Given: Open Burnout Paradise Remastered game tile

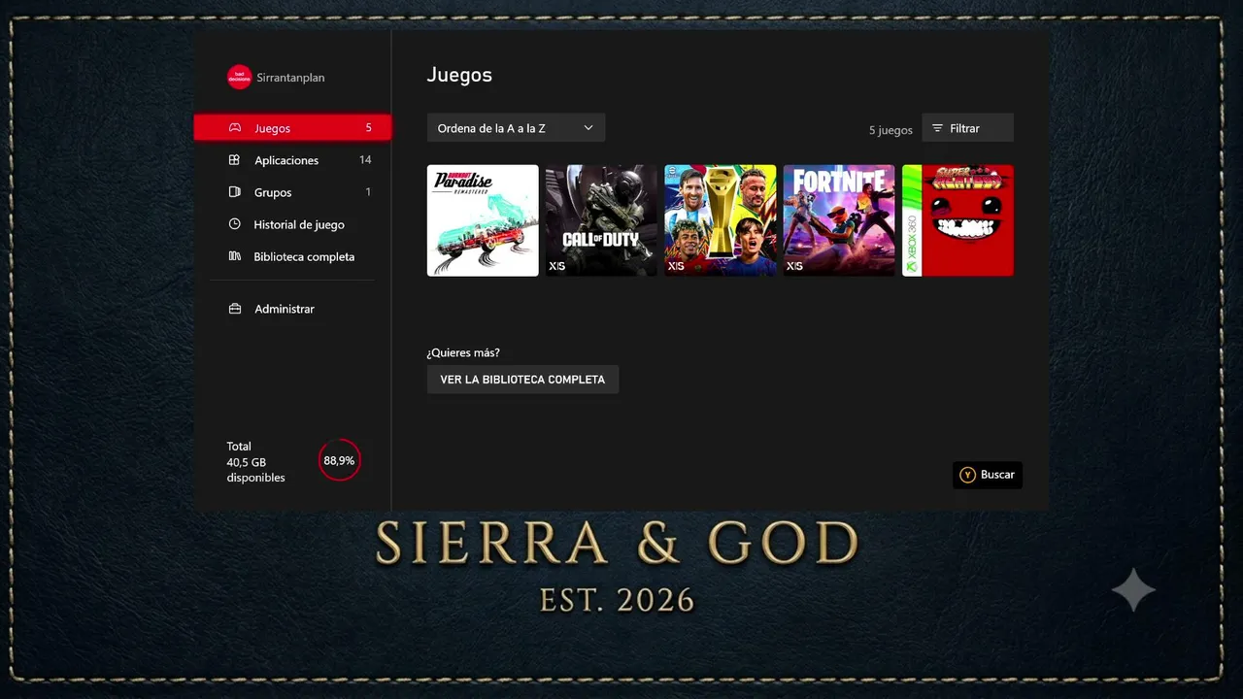Looking at the screenshot, I should click(x=483, y=220).
